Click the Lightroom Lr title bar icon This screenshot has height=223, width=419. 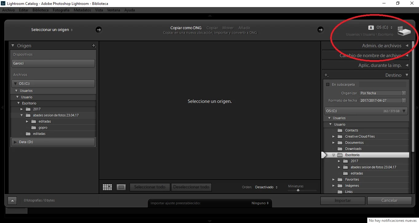pos(3,3)
